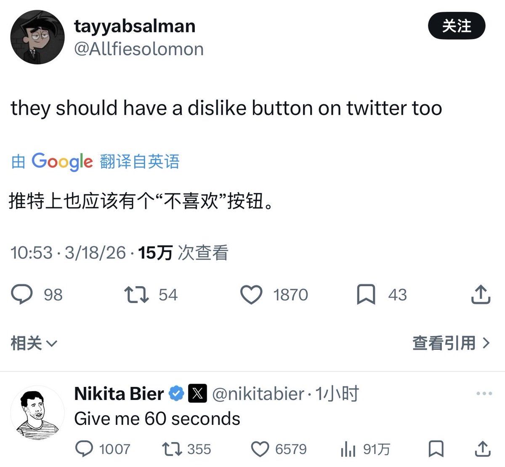Open Nikita Bier's avatar
505x467 pixels.
pyautogui.click(x=37, y=412)
